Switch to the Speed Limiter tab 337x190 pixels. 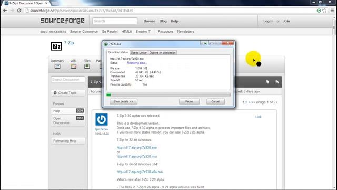[138, 53]
